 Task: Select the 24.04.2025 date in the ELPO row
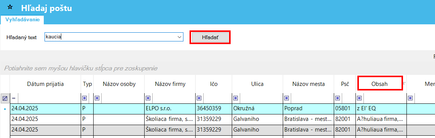(x=46, y=109)
